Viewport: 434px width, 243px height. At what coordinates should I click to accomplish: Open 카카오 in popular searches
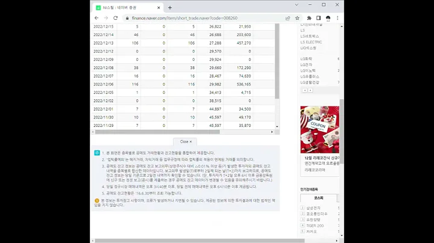(312, 232)
